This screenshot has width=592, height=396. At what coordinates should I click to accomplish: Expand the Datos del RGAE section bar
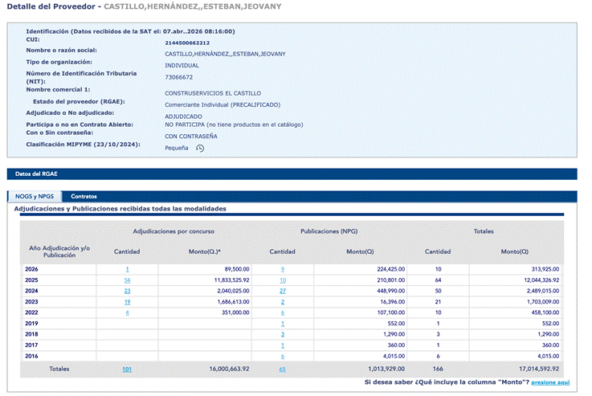point(292,174)
